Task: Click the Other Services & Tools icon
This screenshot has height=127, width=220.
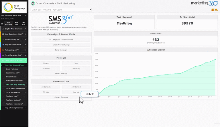Action: [x=3, y=60]
